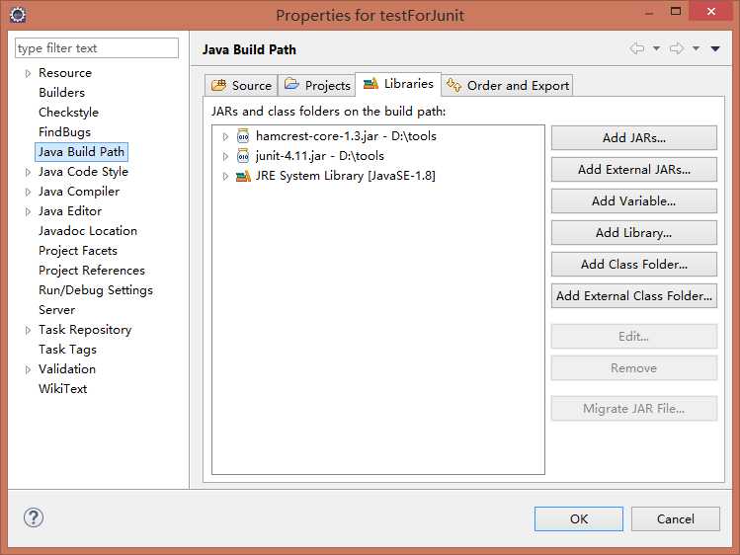
Task: Select hamcrest-core-1.3.jar - D:\tools row
Action: (x=346, y=136)
